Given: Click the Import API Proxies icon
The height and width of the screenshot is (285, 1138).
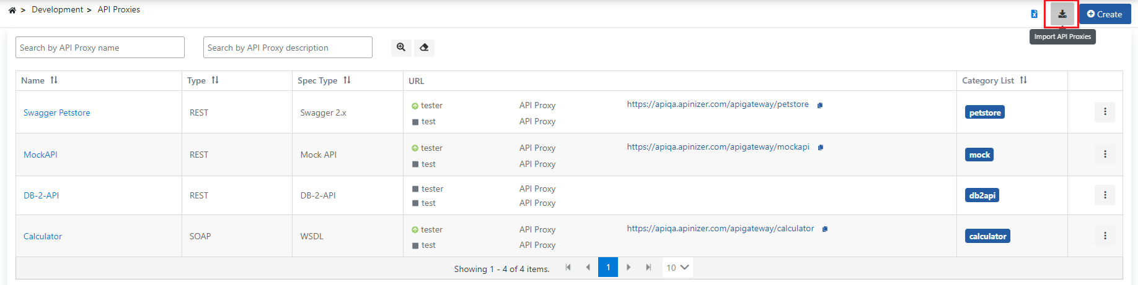Looking at the screenshot, I should pos(1062,14).
